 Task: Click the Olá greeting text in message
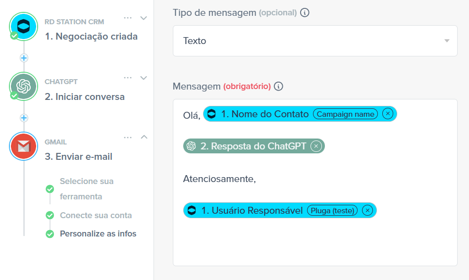tap(192, 115)
